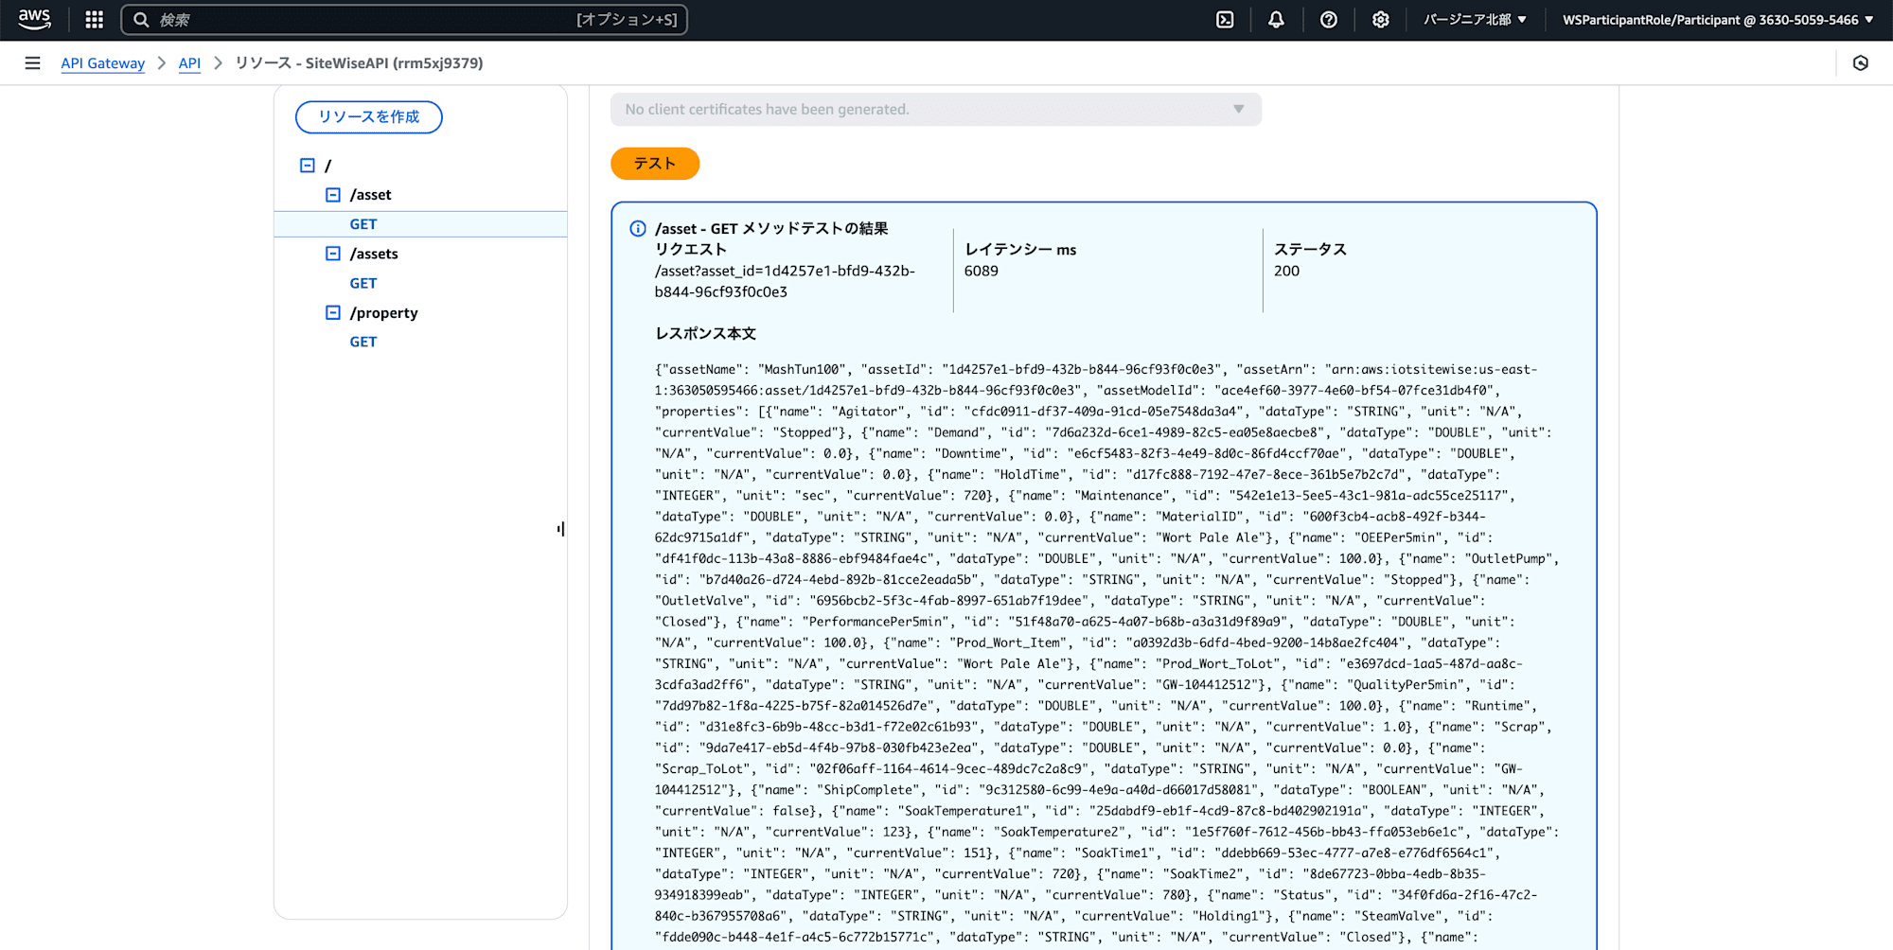Click the request path /asset?asset_id text

pyautogui.click(x=785, y=281)
